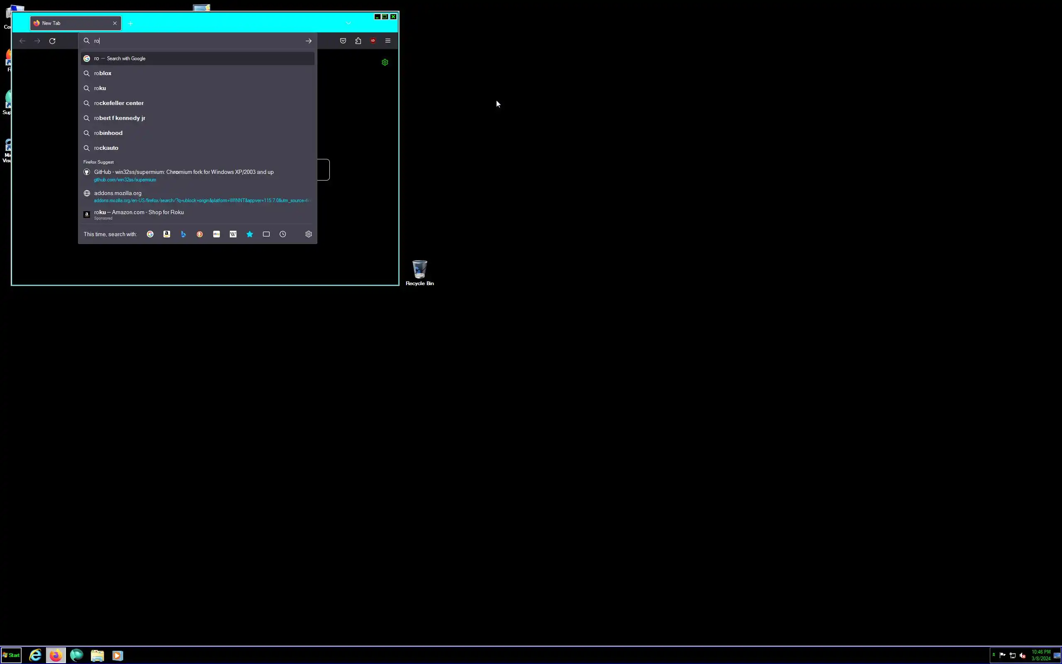Expand the List all tabs chevron
This screenshot has width=1062, height=664.
pyautogui.click(x=348, y=23)
